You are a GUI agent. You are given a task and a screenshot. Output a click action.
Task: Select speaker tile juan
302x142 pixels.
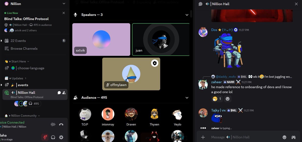[161, 40]
